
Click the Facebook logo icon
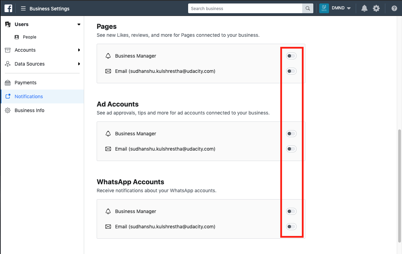(8, 8)
